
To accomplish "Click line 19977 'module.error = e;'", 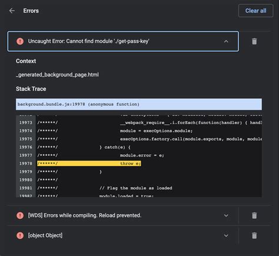I will click(142, 155).
